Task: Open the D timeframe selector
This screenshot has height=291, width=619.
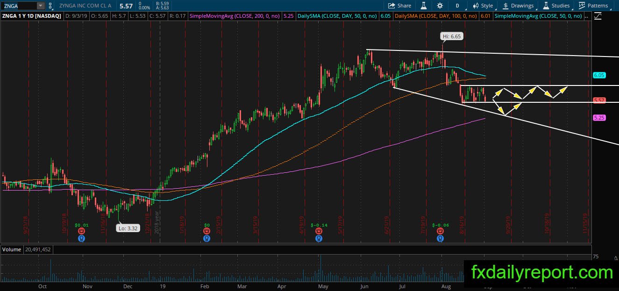Action: tap(457, 6)
